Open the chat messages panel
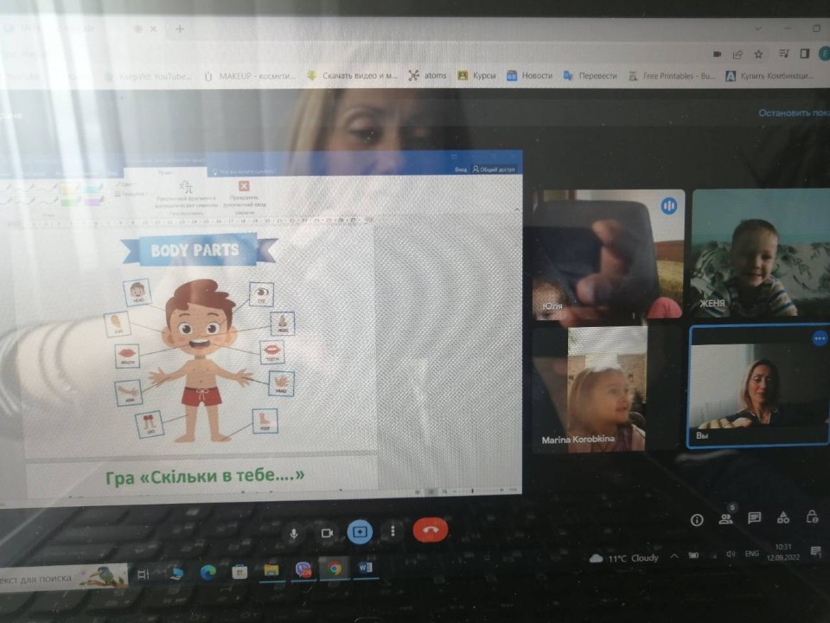This screenshot has height=623, width=830. (x=755, y=518)
